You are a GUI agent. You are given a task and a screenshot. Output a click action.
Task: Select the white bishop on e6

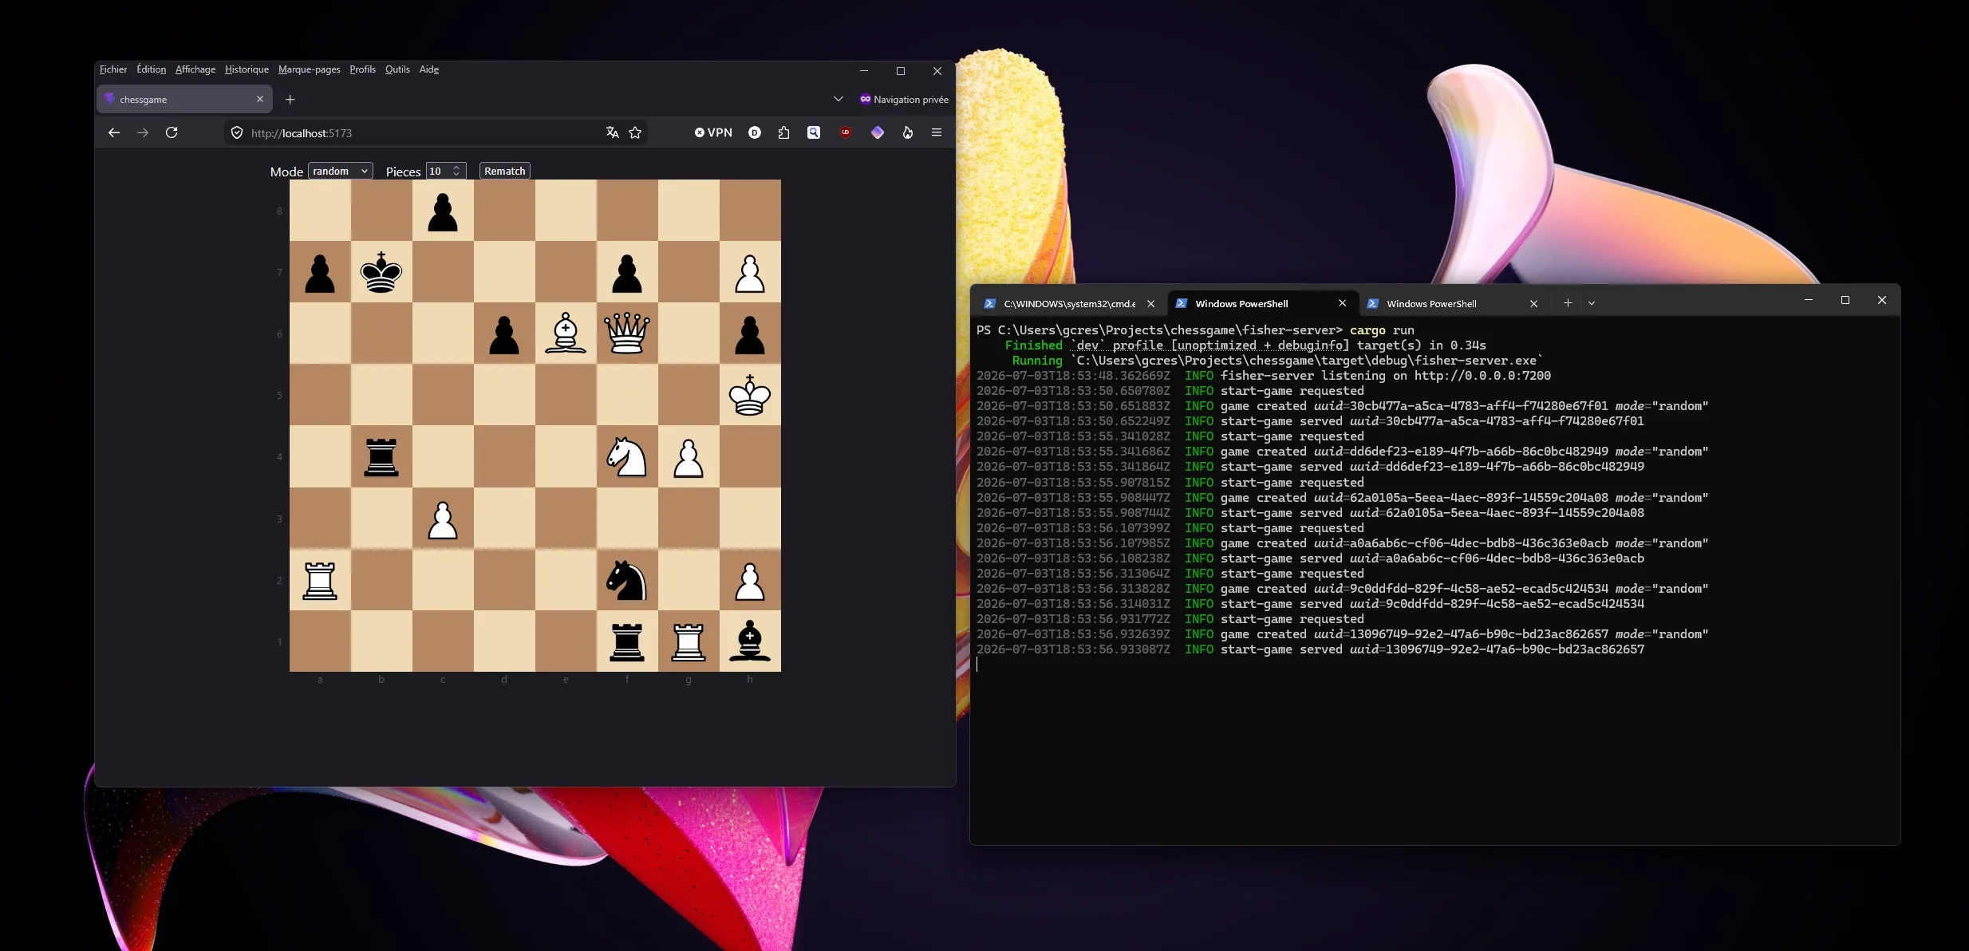[x=566, y=333]
